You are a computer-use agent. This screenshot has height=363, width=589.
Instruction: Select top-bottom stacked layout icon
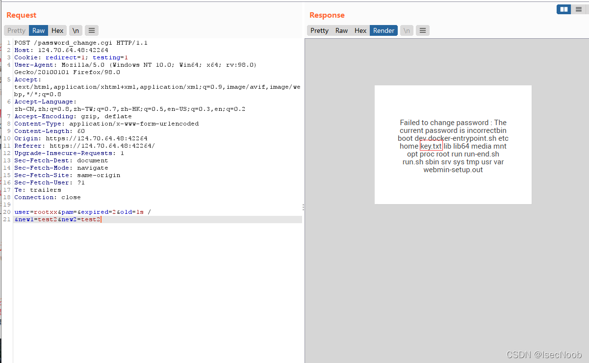(x=579, y=9)
